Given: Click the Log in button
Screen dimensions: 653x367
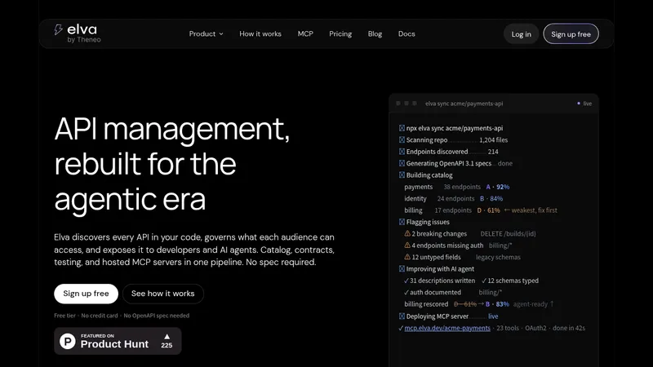Looking at the screenshot, I should pyautogui.click(x=521, y=34).
